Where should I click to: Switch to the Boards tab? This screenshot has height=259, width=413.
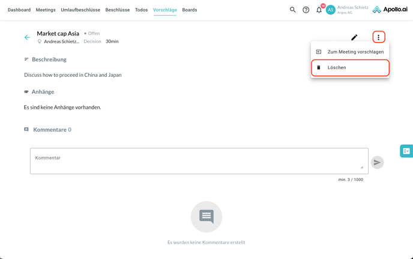click(190, 10)
